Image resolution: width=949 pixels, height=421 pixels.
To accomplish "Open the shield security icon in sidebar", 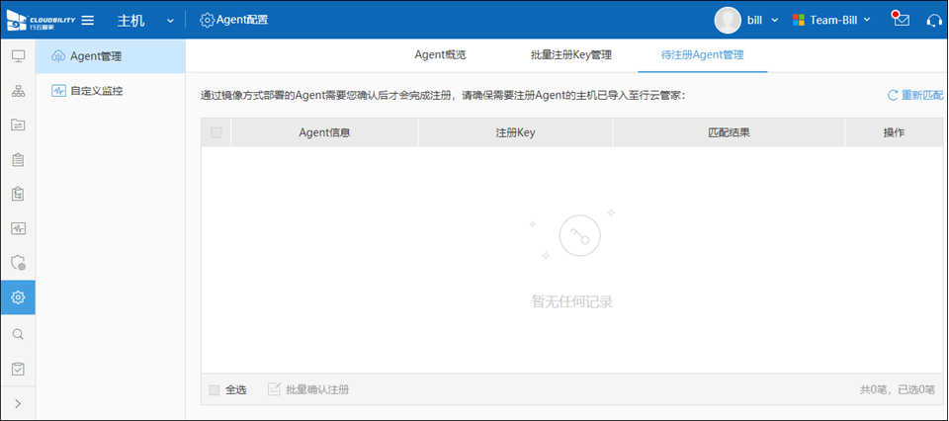I will 18,263.
